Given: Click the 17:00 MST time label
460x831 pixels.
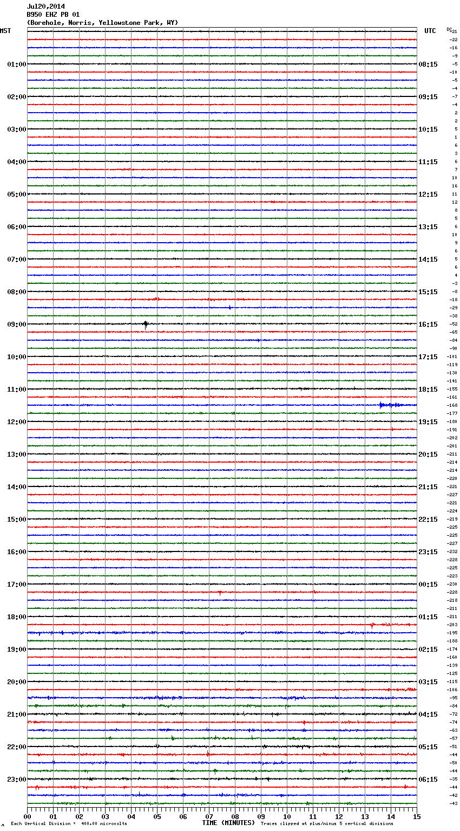Looking at the screenshot, I should [x=17, y=585].
